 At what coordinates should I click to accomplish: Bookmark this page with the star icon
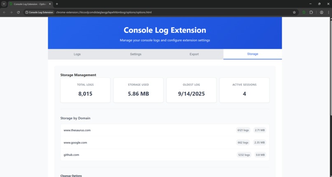(294, 12)
